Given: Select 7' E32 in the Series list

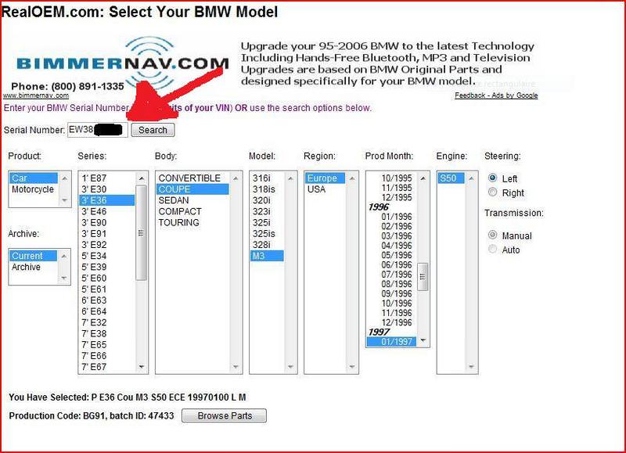Looking at the screenshot, I should coord(107,322).
